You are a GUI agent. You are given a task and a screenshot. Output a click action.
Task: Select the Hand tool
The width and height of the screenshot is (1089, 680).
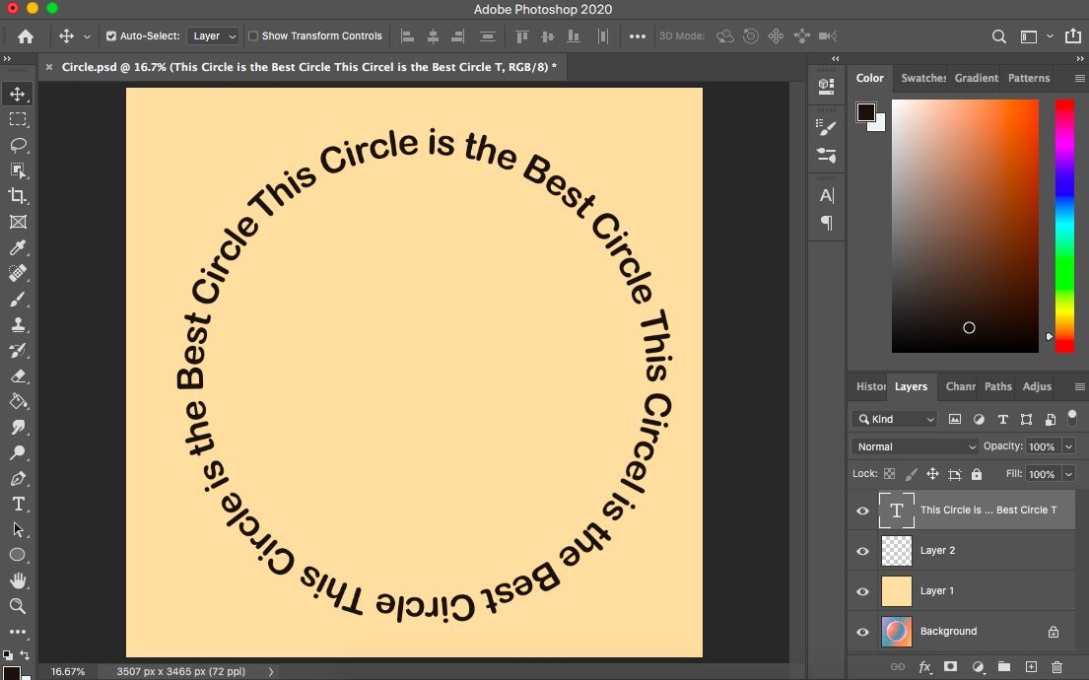[x=18, y=580]
